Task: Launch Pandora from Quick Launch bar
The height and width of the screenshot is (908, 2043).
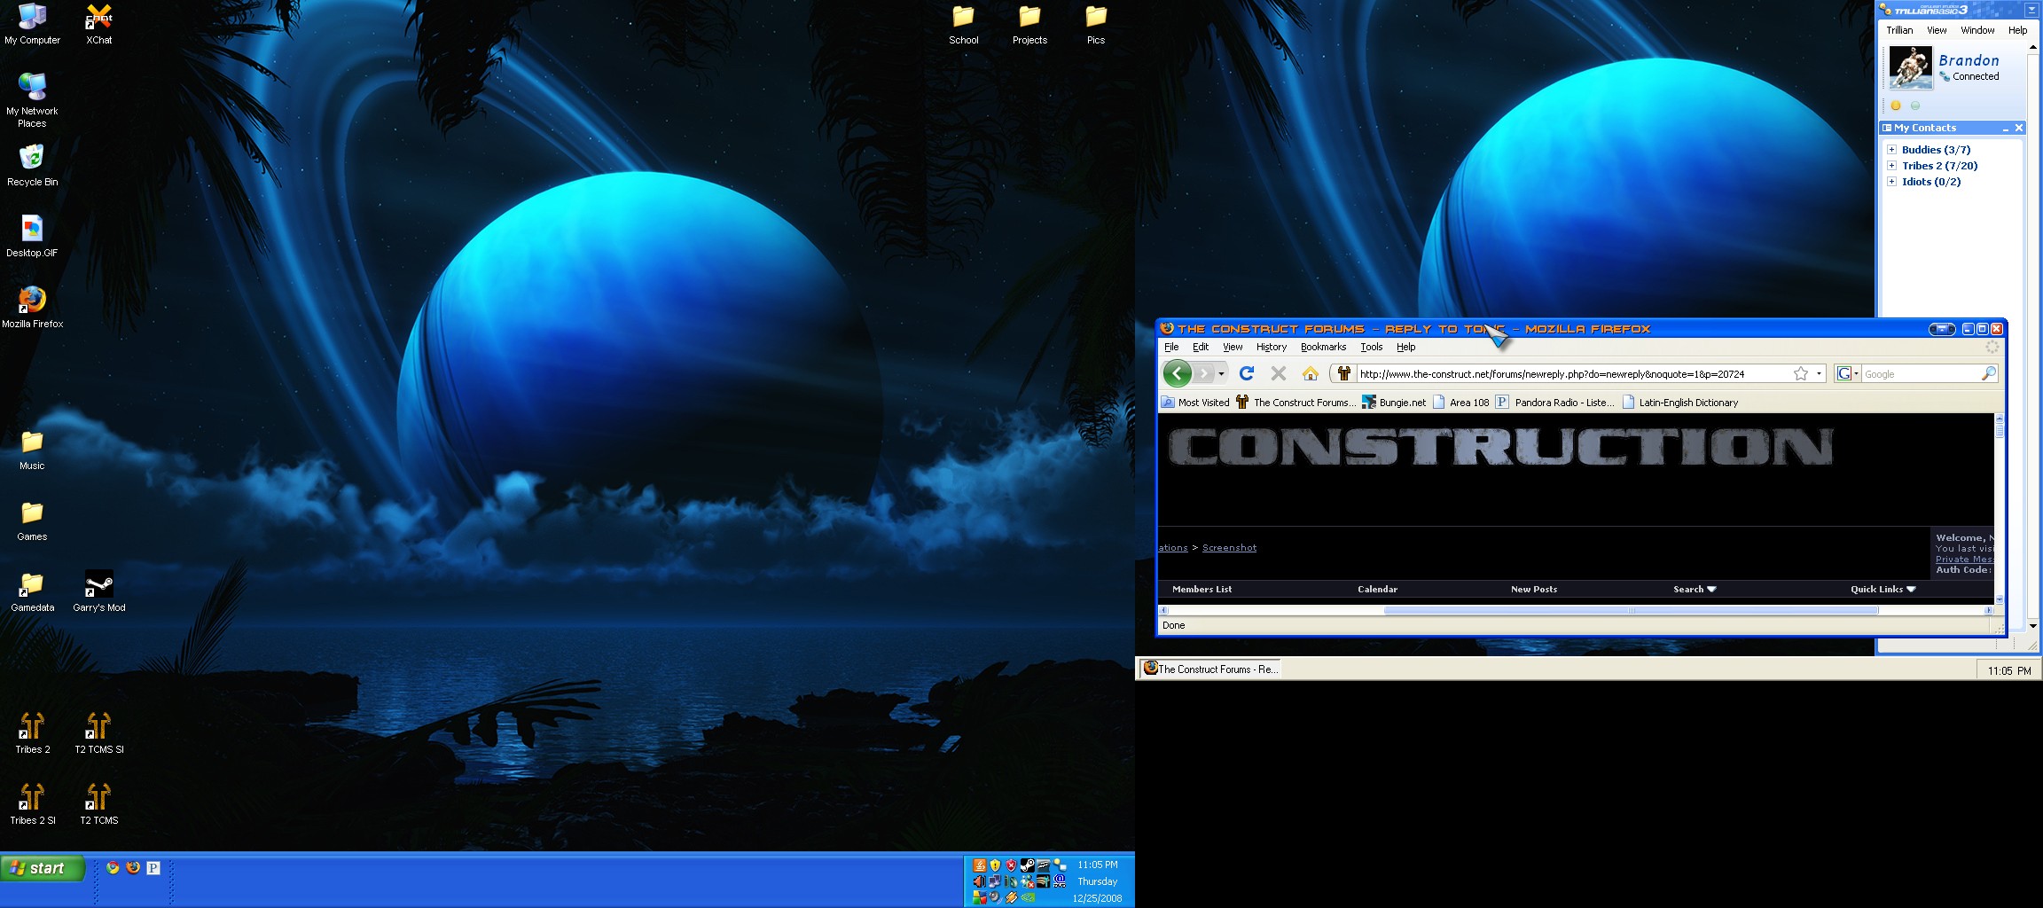Action: click(153, 868)
